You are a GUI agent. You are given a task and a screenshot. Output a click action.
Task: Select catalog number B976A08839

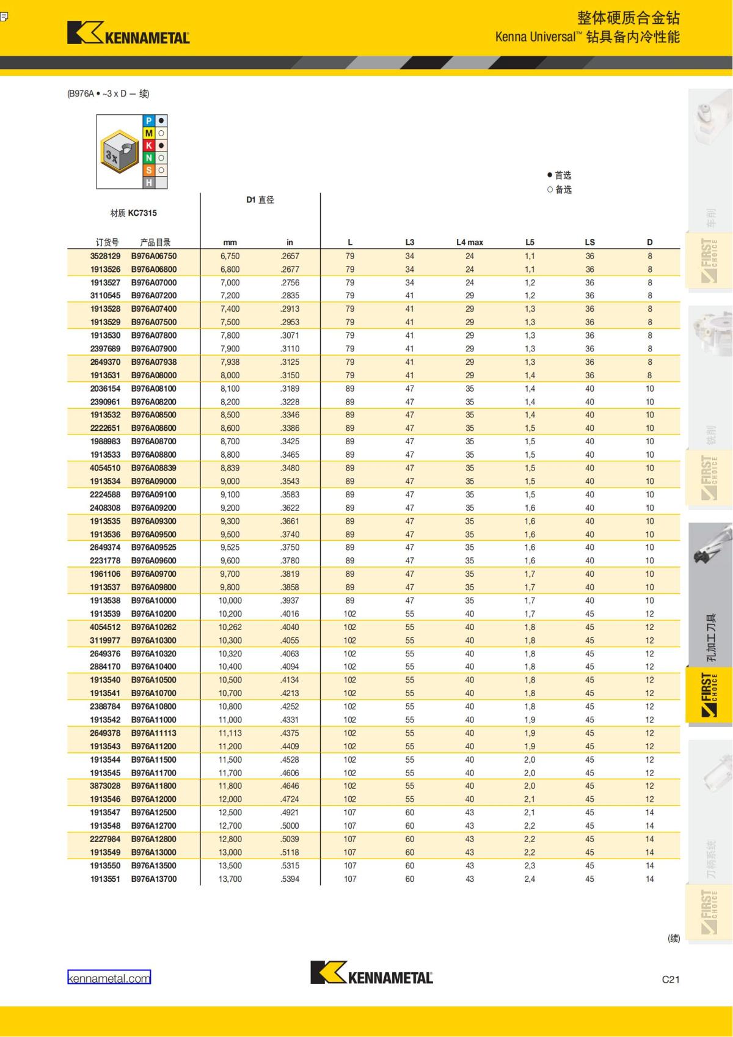[154, 468]
